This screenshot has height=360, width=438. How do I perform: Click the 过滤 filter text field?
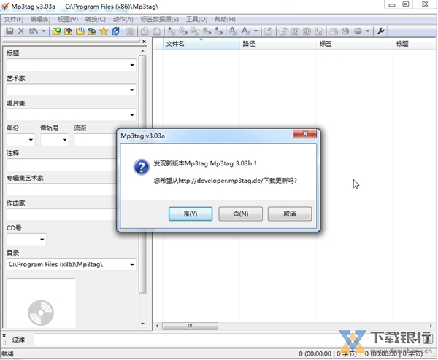223,340
